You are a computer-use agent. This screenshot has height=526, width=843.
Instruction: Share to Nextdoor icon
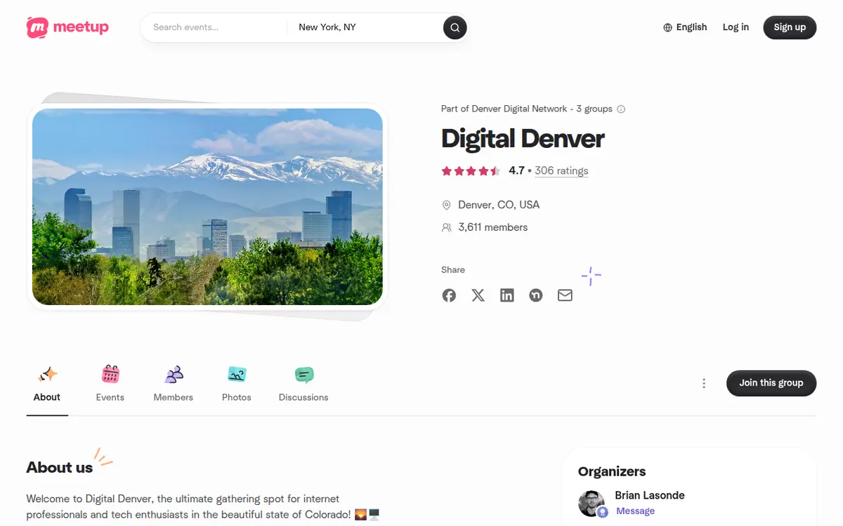(x=536, y=295)
